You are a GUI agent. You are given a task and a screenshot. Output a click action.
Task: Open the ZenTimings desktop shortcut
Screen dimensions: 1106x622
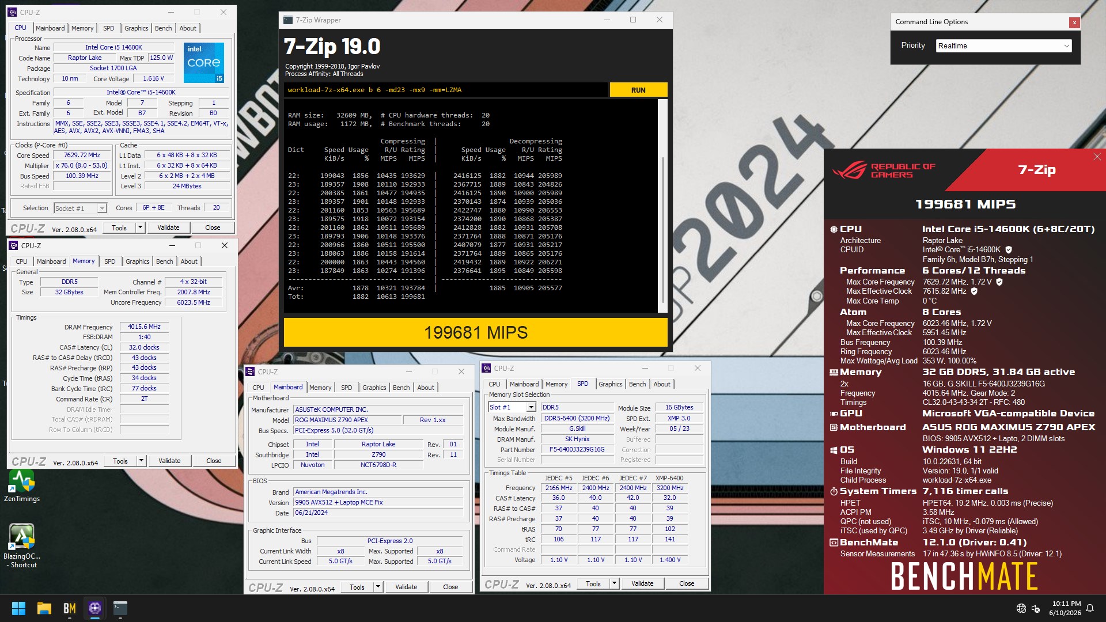(x=22, y=486)
